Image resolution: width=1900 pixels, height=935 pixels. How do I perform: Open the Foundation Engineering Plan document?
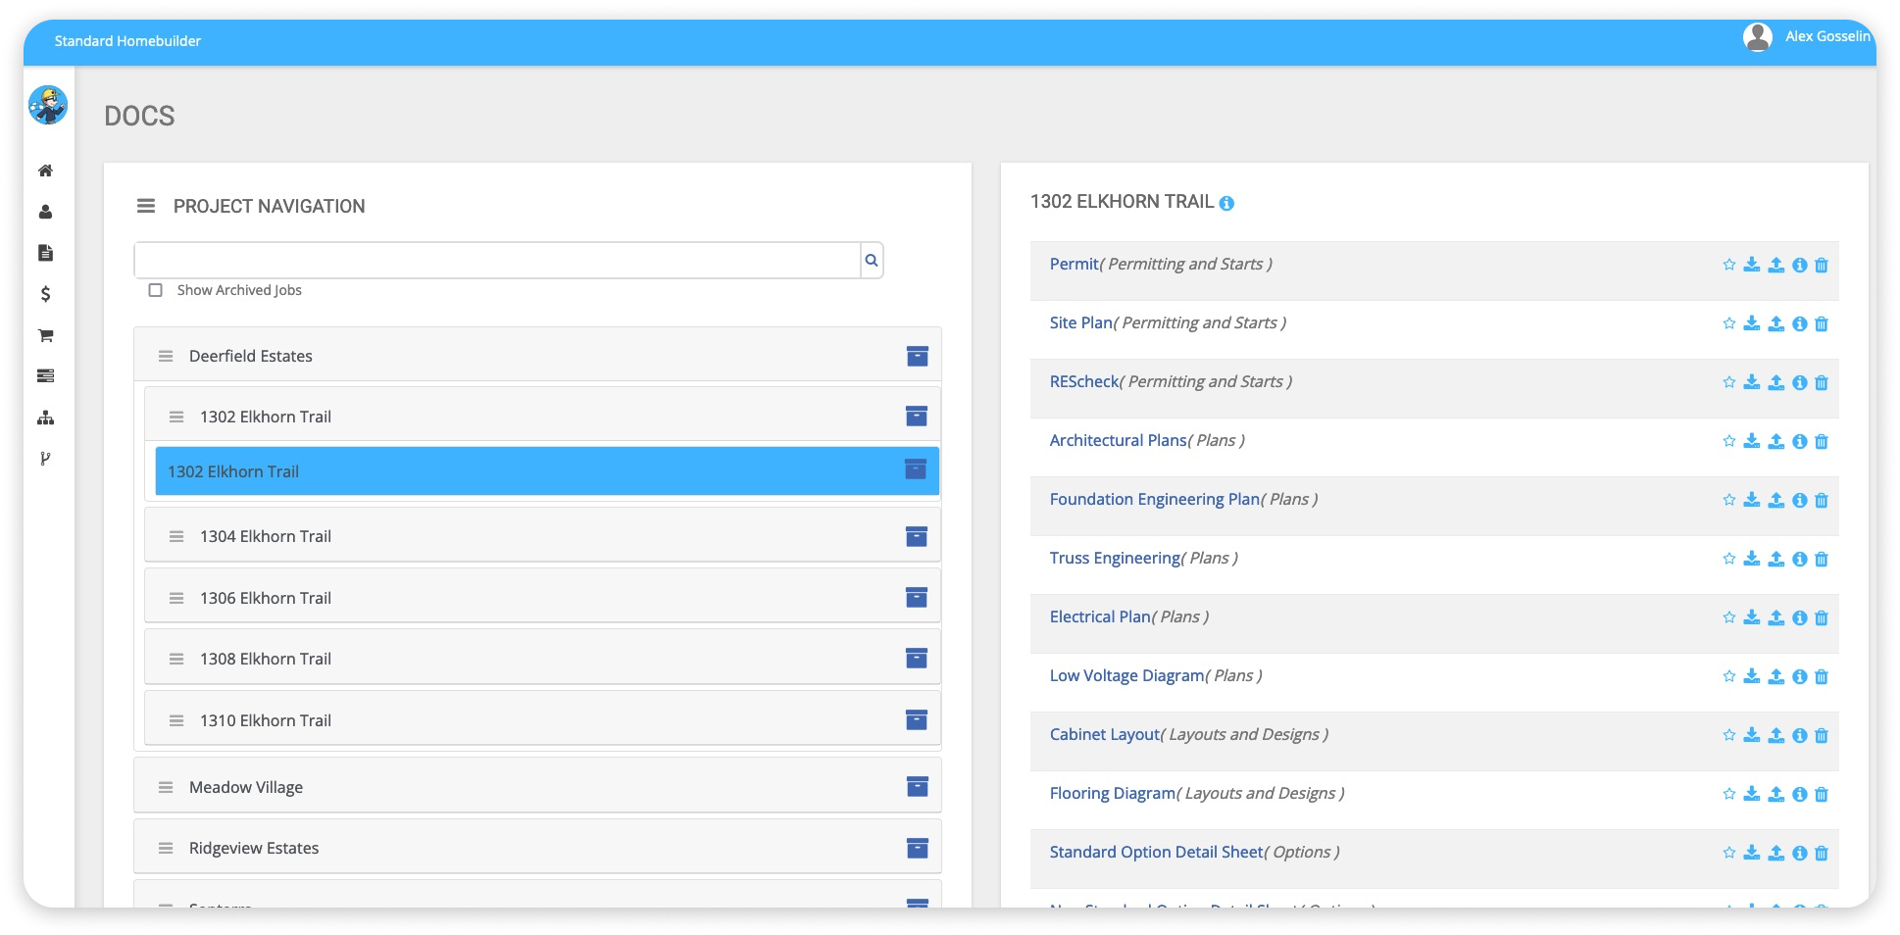coord(1154,499)
